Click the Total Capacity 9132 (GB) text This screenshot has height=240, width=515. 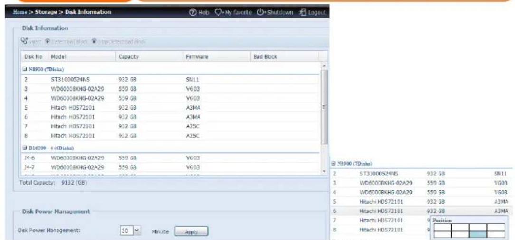coord(53,182)
